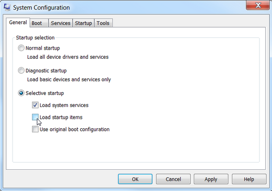Switch to the General tab
The image size is (272, 191).
[18, 23]
